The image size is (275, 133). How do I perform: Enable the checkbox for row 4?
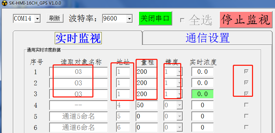click(246, 105)
